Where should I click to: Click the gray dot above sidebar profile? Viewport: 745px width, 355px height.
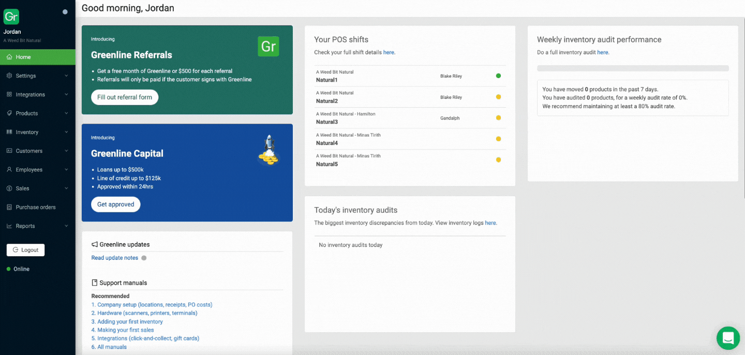click(x=65, y=12)
